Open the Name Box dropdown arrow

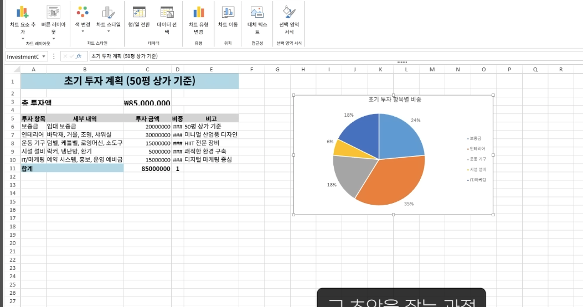[44, 56]
